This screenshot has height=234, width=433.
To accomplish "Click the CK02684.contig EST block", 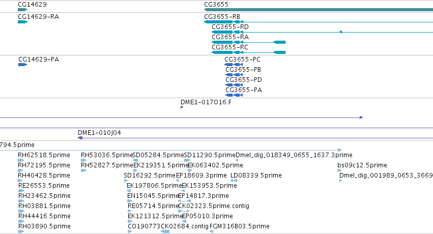I will coord(165,231).
